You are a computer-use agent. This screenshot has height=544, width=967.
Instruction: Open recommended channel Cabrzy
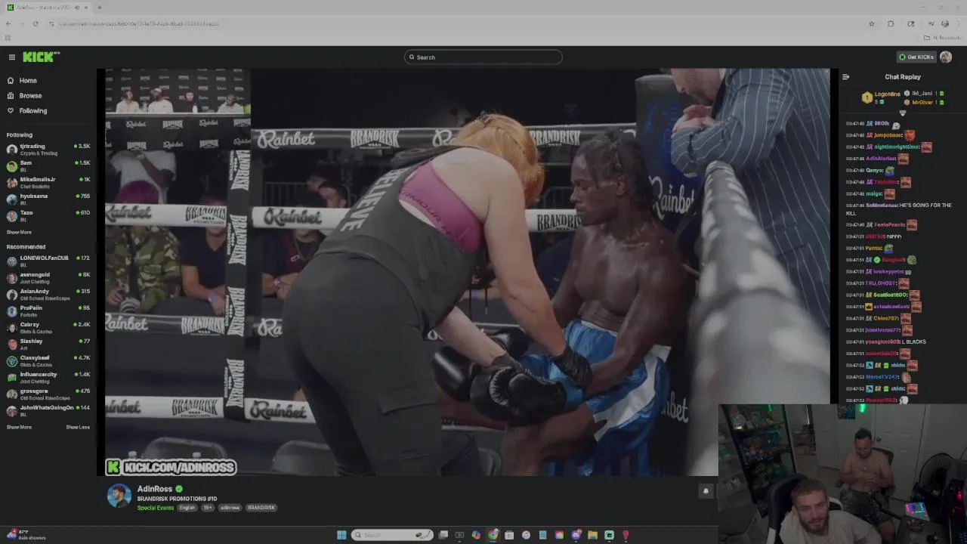point(48,327)
